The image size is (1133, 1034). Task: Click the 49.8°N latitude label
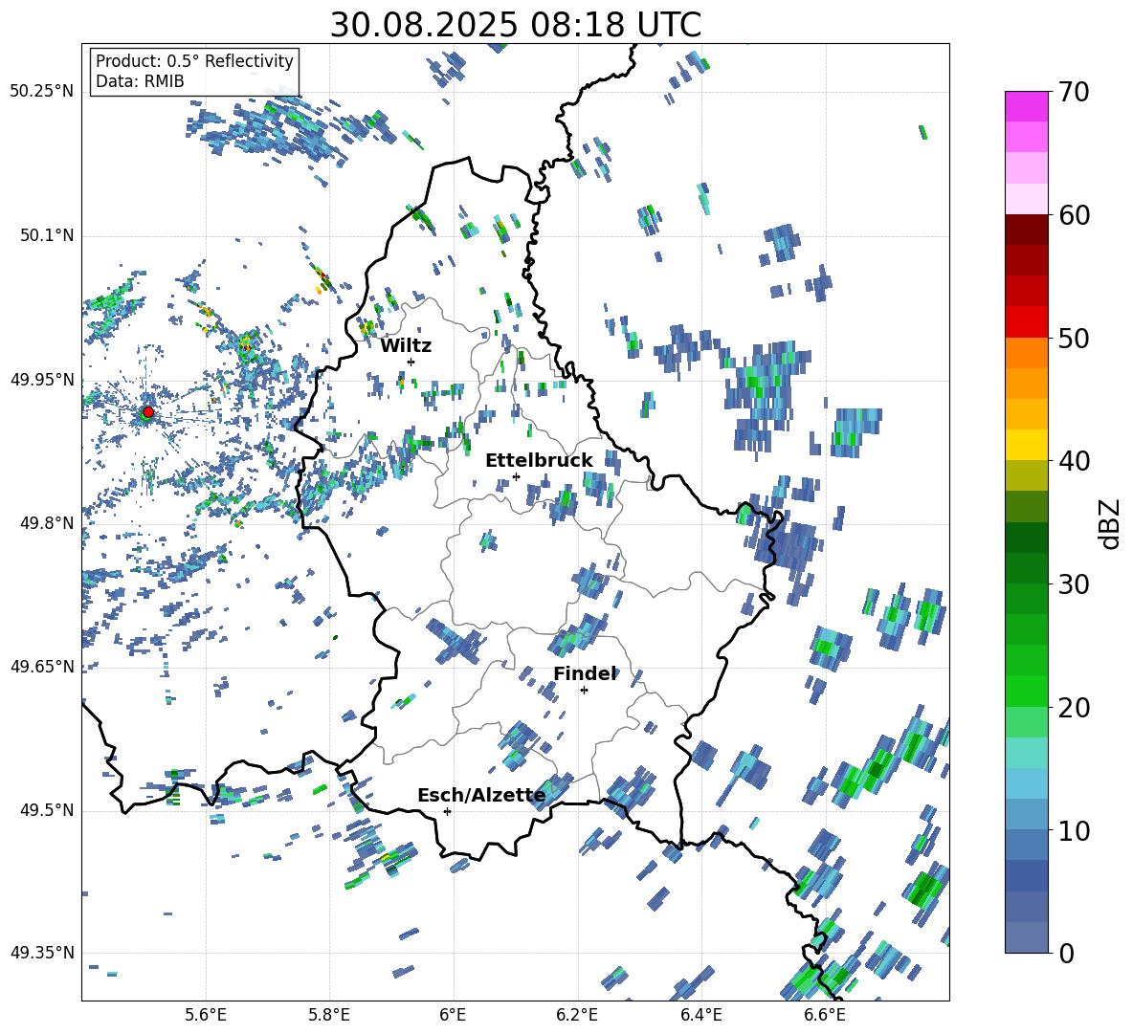coord(46,523)
